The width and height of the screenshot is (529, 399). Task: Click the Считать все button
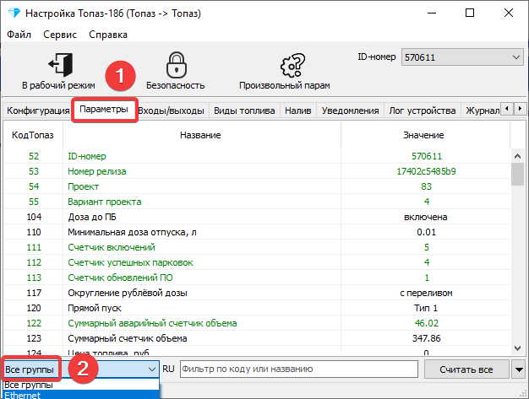click(466, 369)
